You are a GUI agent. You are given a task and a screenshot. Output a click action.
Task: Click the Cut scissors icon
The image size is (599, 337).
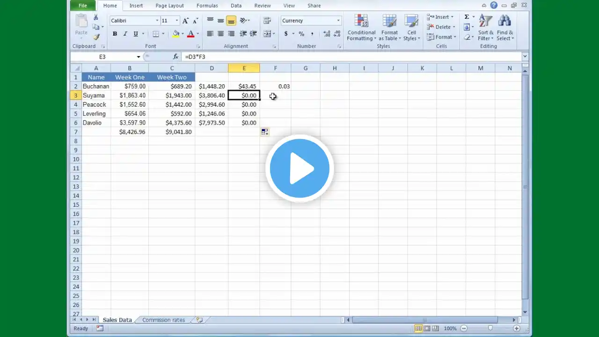click(96, 17)
